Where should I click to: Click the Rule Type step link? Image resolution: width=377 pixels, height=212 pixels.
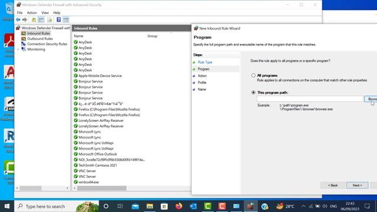[x=205, y=62]
